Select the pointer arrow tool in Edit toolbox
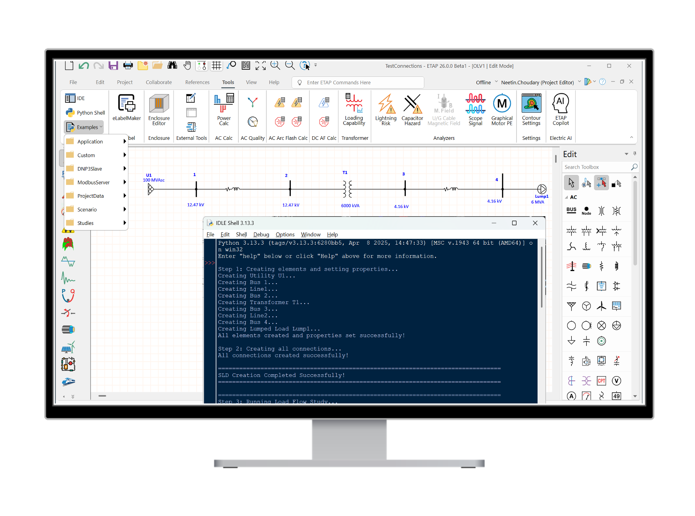695x516 pixels. [x=571, y=183]
